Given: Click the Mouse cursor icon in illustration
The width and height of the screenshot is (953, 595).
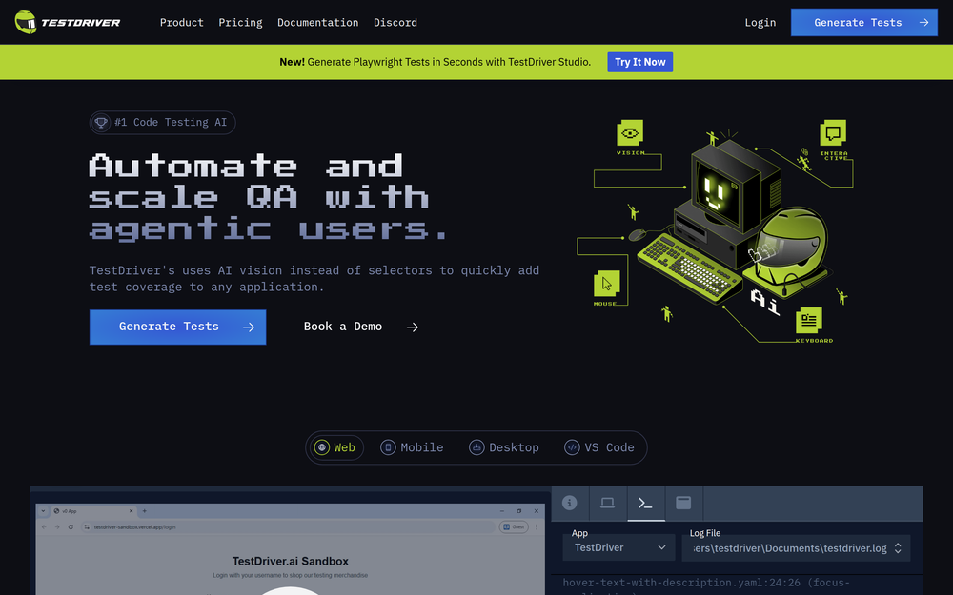Looking at the screenshot, I should tap(606, 284).
